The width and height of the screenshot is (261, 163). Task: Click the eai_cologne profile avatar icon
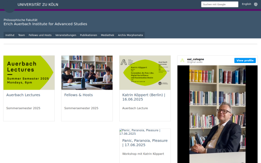pyautogui.click(x=182, y=60)
